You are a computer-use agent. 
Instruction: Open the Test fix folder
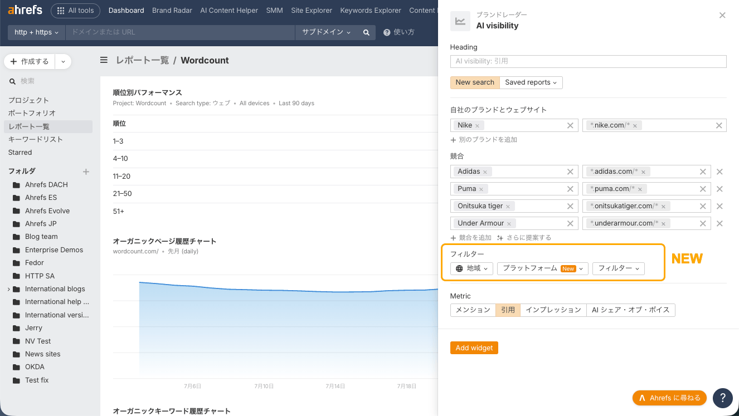(x=37, y=380)
